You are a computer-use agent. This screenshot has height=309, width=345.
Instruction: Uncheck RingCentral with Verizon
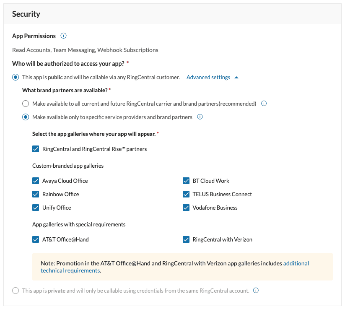tap(186, 239)
